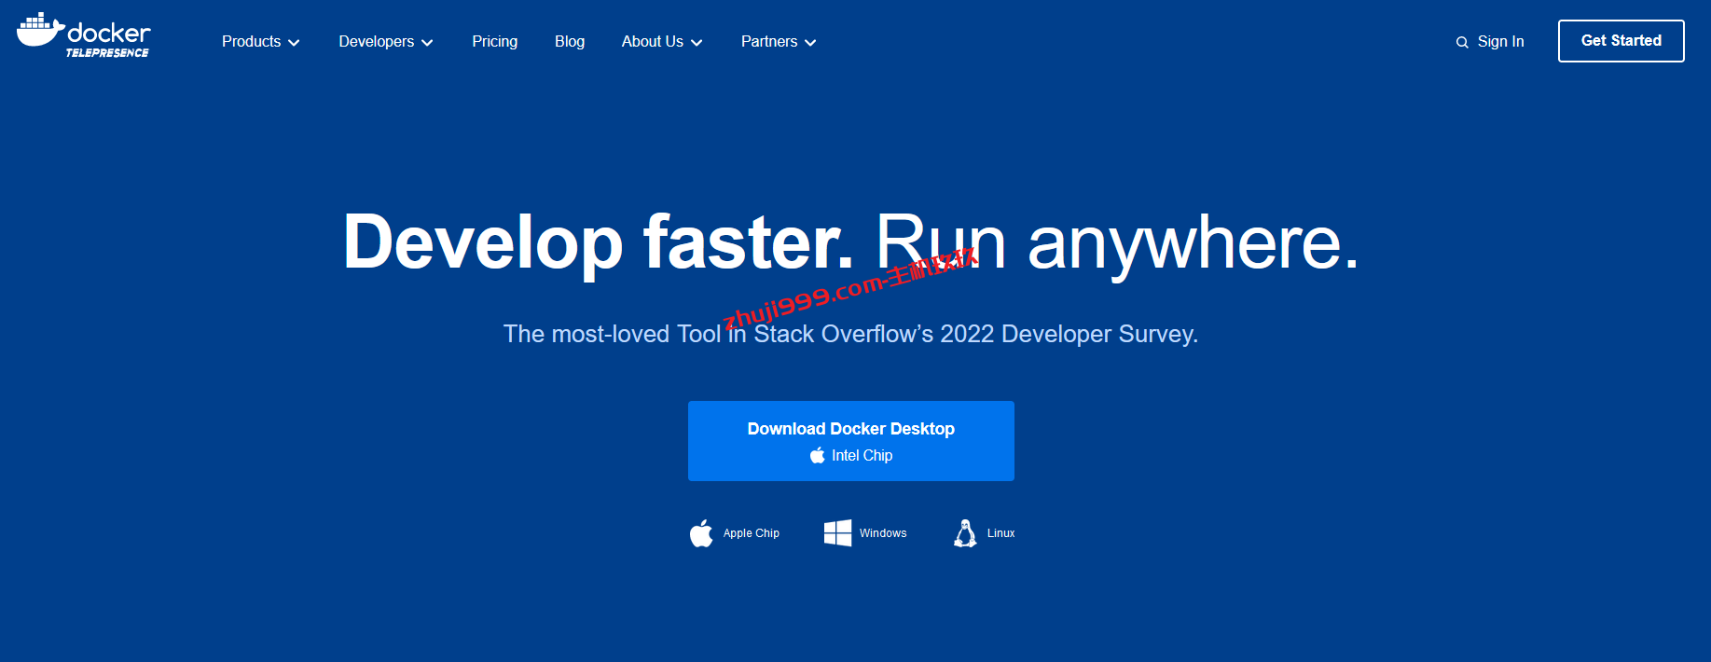Open the Blog link
The width and height of the screenshot is (1711, 662).
click(x=570, y=42)
